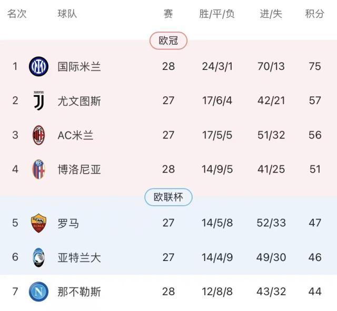Click the Inter Milan club logo
The height and width of the screenshot is (311, 337).
click(x=38, y=66)
